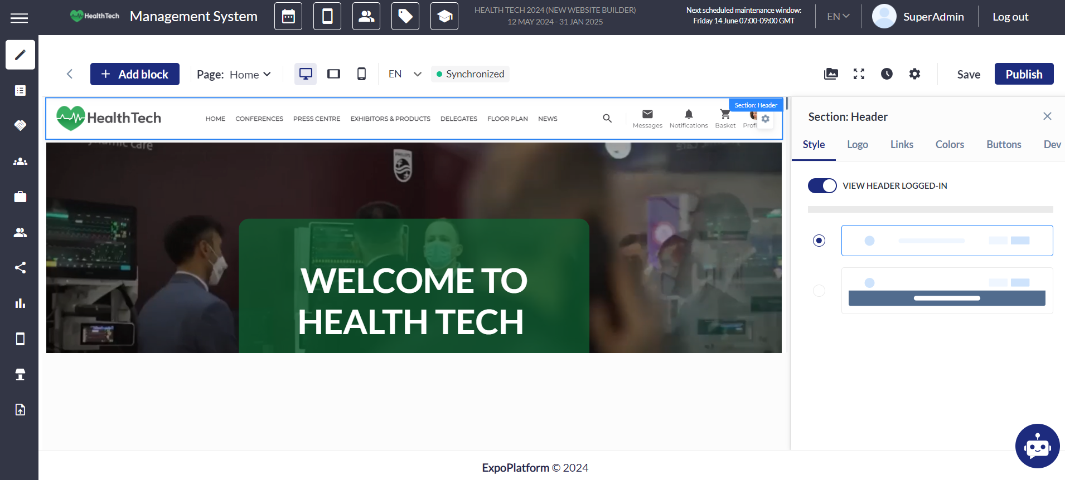Open the bar chart analytics sidebar icon

click(x=20, y=303)
